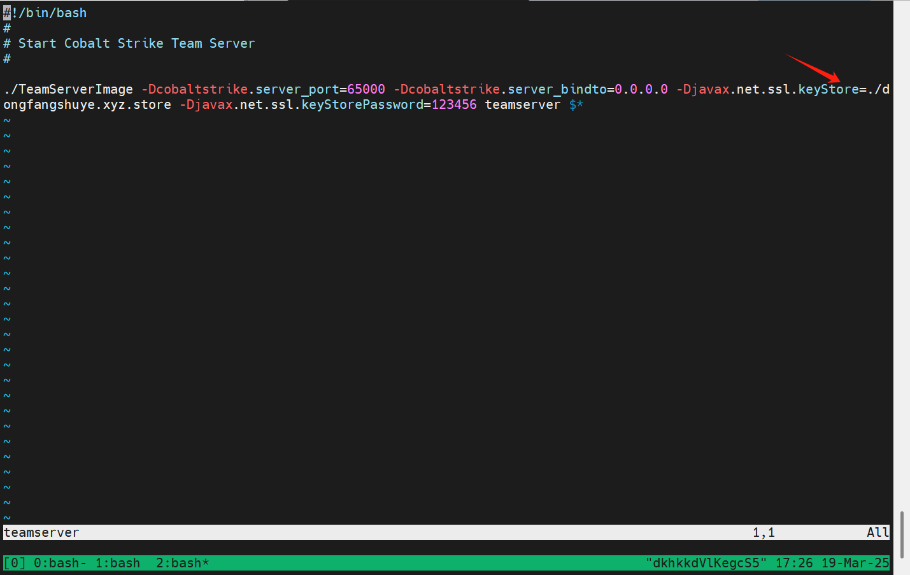Viewport: 910px width, 575px height.
Task: Click '-Dcobaltstrike' before server_port
Action: (x=194, y=89)
